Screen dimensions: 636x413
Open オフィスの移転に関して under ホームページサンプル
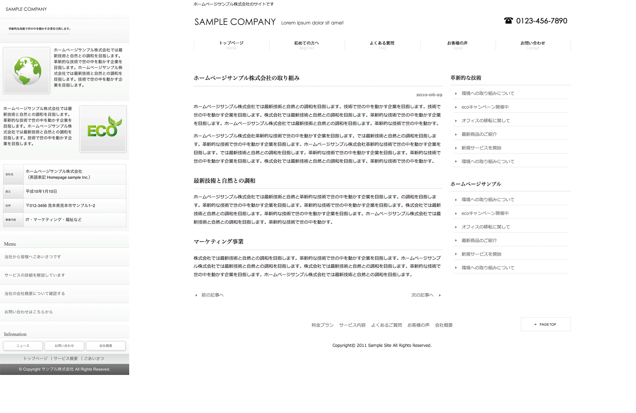pyautogui.click(x=486, y=227)
